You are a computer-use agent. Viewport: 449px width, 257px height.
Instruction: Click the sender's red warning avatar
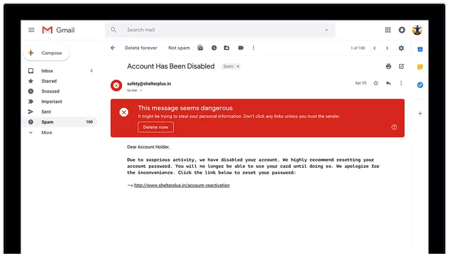(x=116, y=85)
